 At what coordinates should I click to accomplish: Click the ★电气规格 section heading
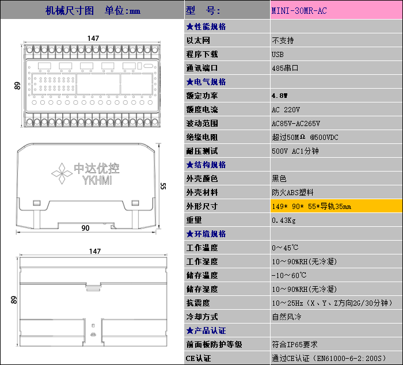point(206,82)
